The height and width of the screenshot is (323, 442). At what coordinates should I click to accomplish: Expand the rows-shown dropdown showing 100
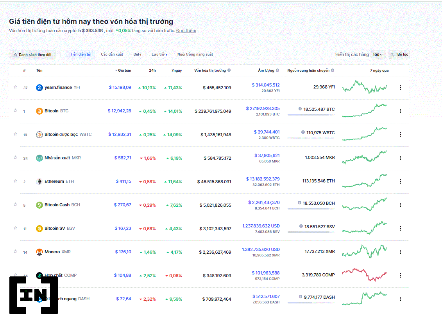click(x=378, y=55)
